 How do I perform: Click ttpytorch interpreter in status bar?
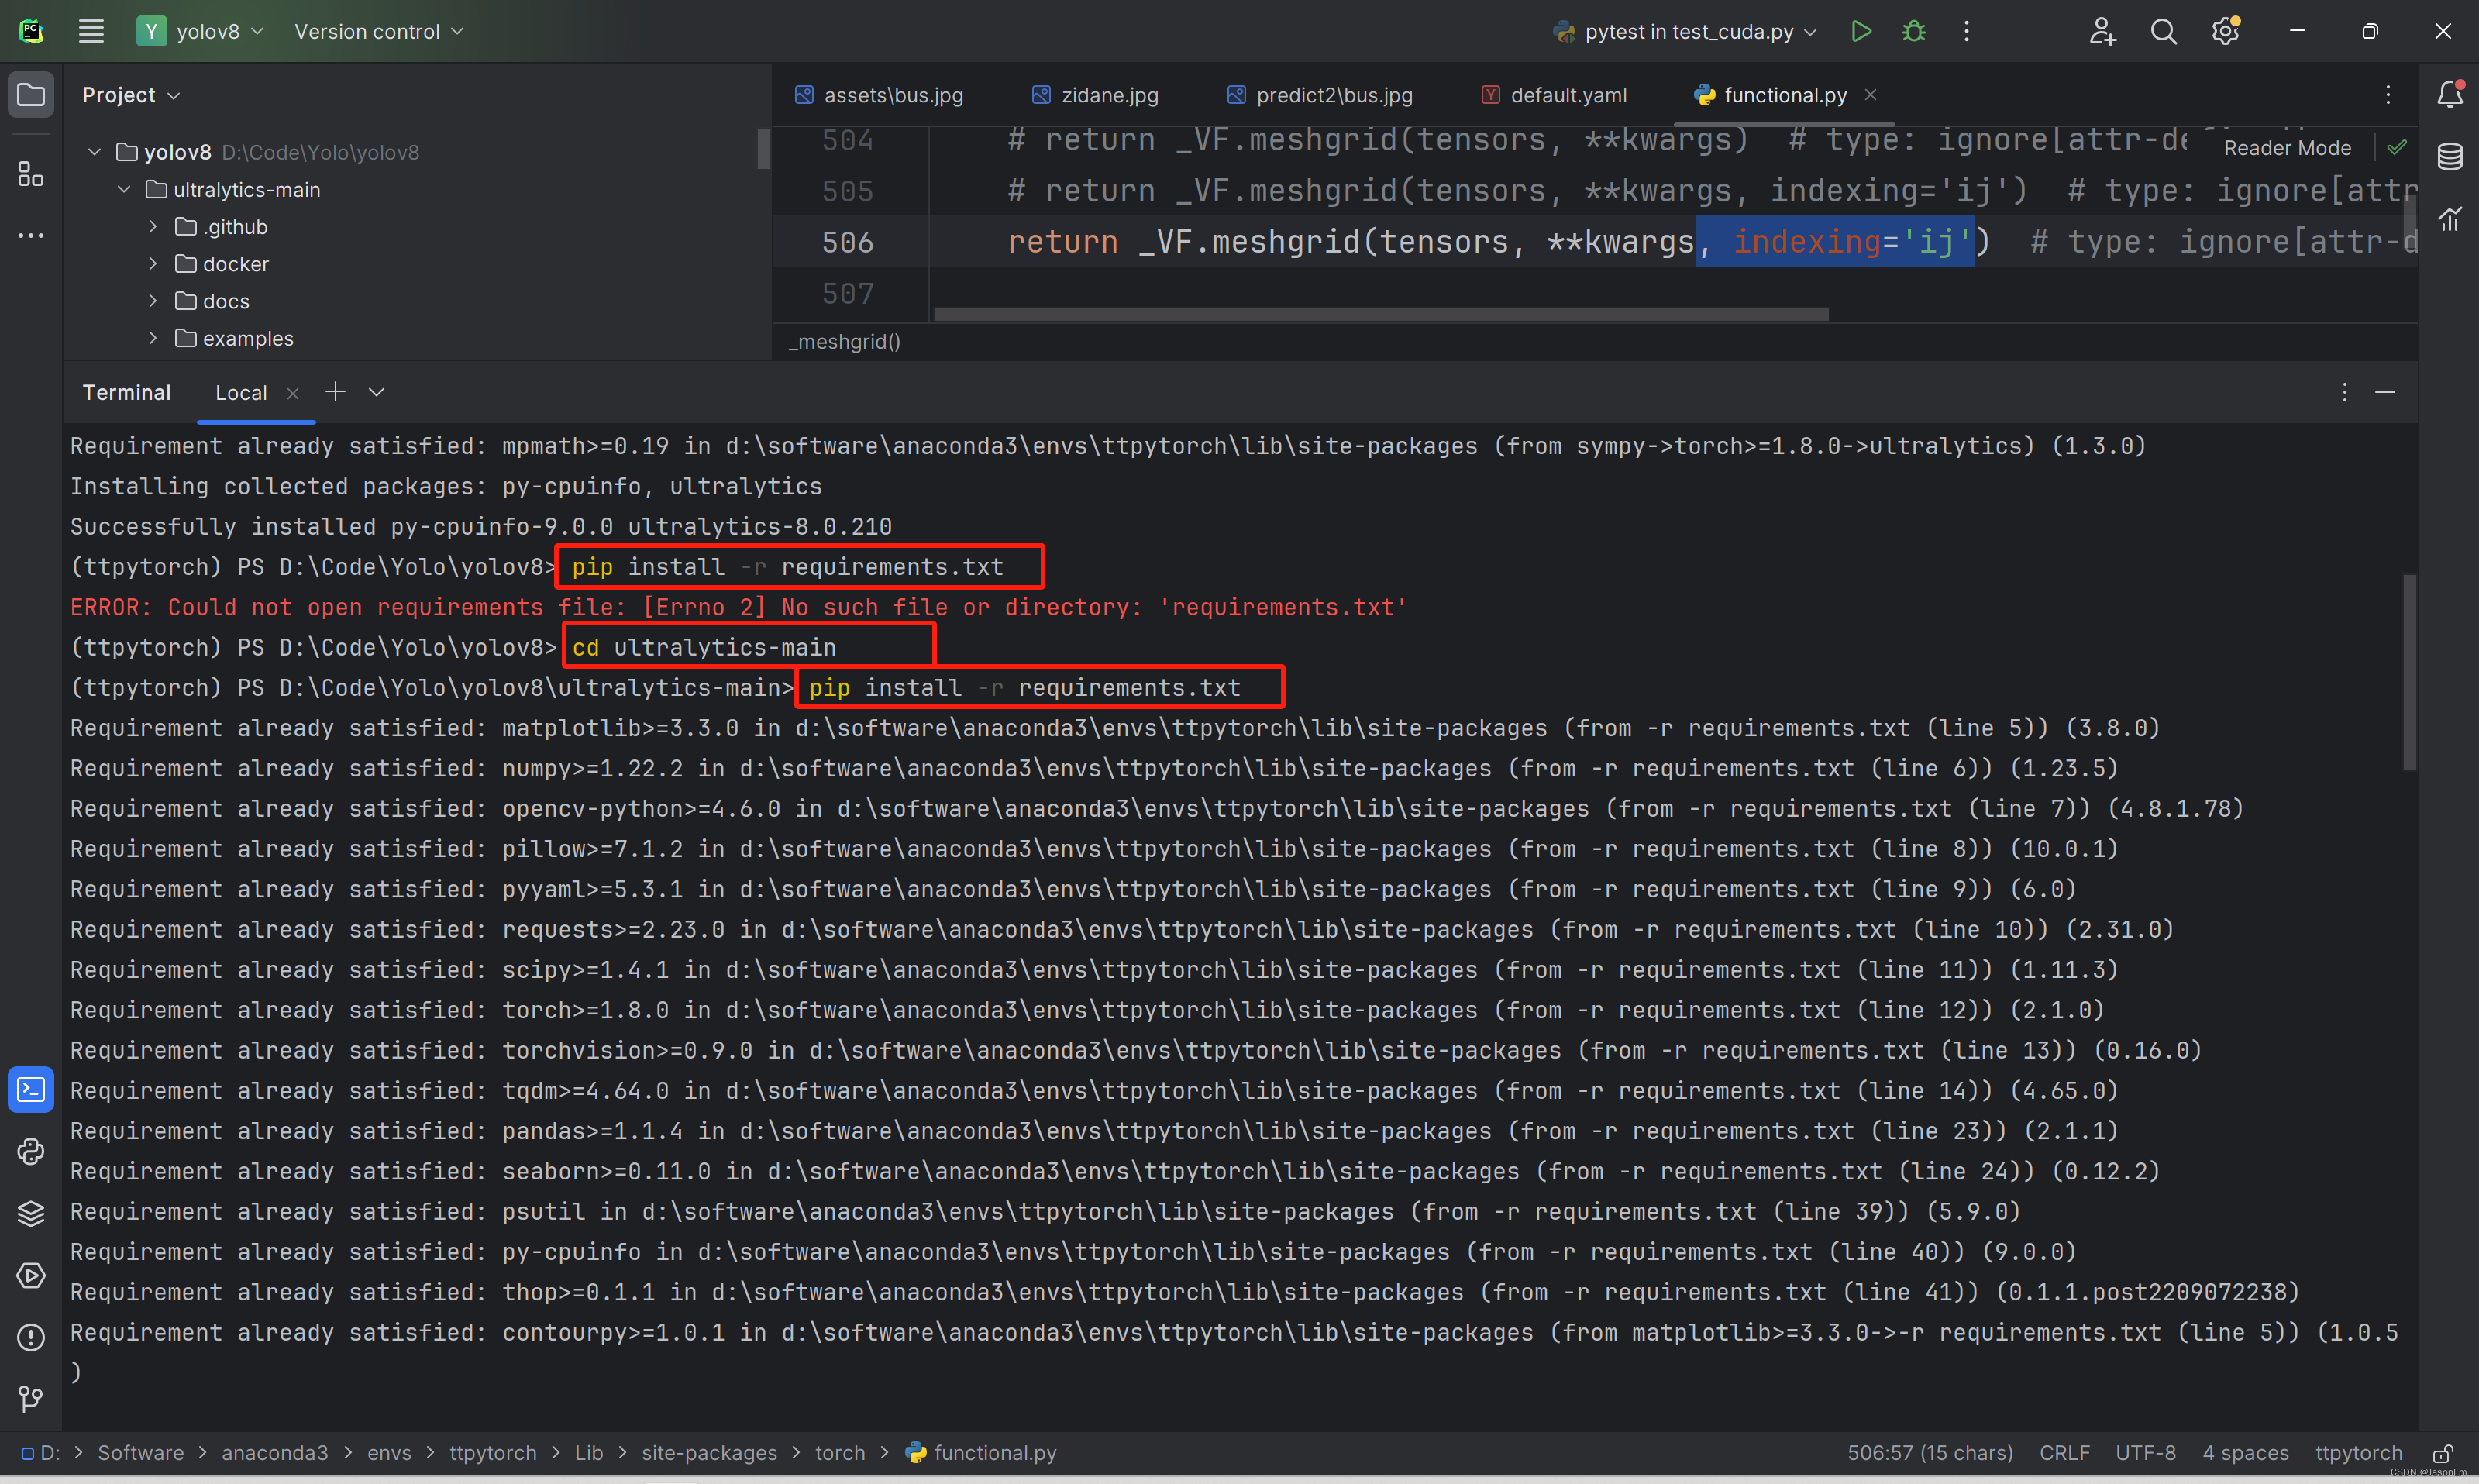pos(2358,1453)
